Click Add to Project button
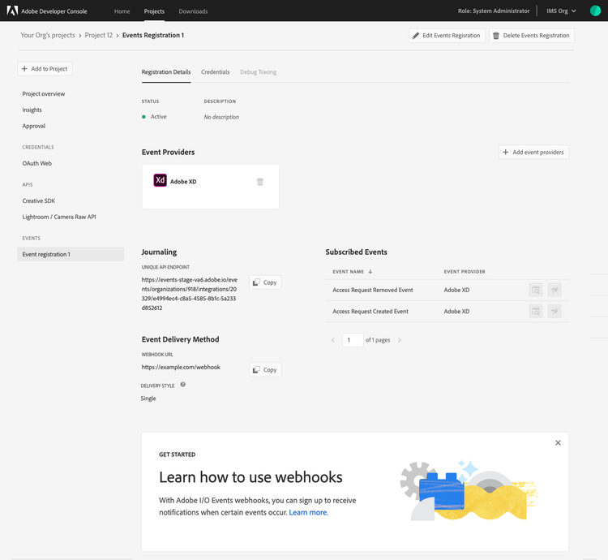 pos(45,69)
